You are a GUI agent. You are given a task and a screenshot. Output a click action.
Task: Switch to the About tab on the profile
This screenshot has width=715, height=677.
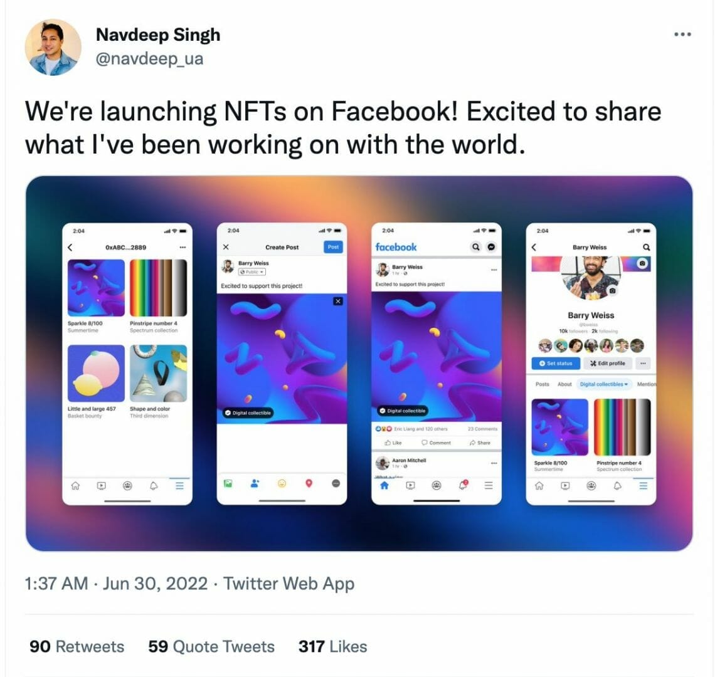[x=564, y=384]
